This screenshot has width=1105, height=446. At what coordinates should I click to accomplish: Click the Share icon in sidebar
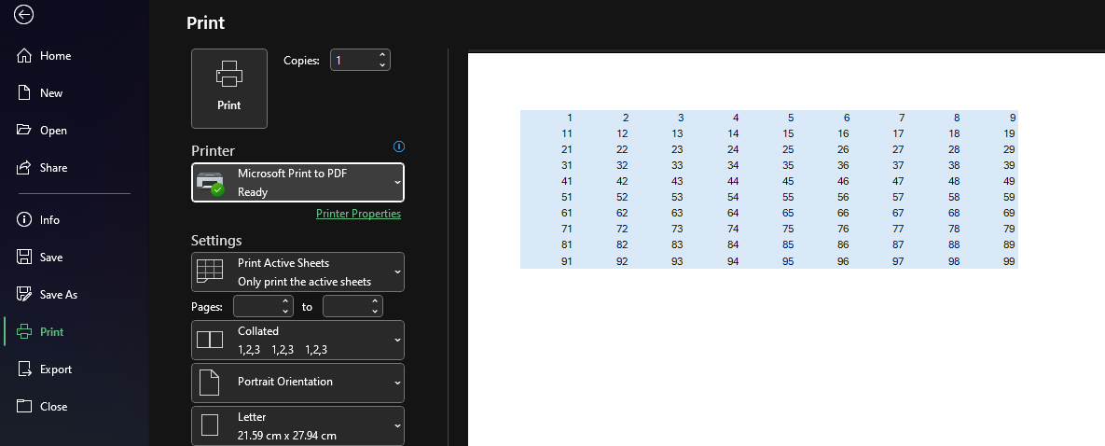point(25,168)
